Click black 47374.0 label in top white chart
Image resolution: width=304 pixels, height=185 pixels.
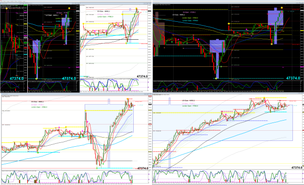142,77
